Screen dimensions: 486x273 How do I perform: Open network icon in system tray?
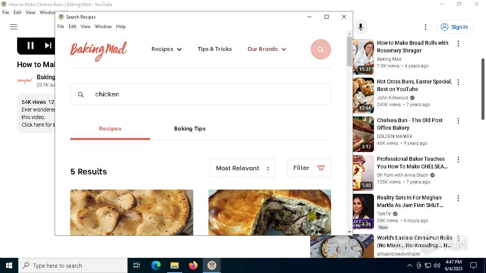[428, 265]
